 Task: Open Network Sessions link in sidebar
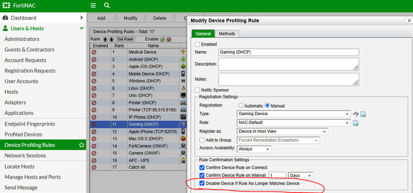(x=25, y=156)
